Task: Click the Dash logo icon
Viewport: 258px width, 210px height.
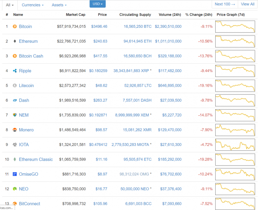Action: [x=15, y=100]
